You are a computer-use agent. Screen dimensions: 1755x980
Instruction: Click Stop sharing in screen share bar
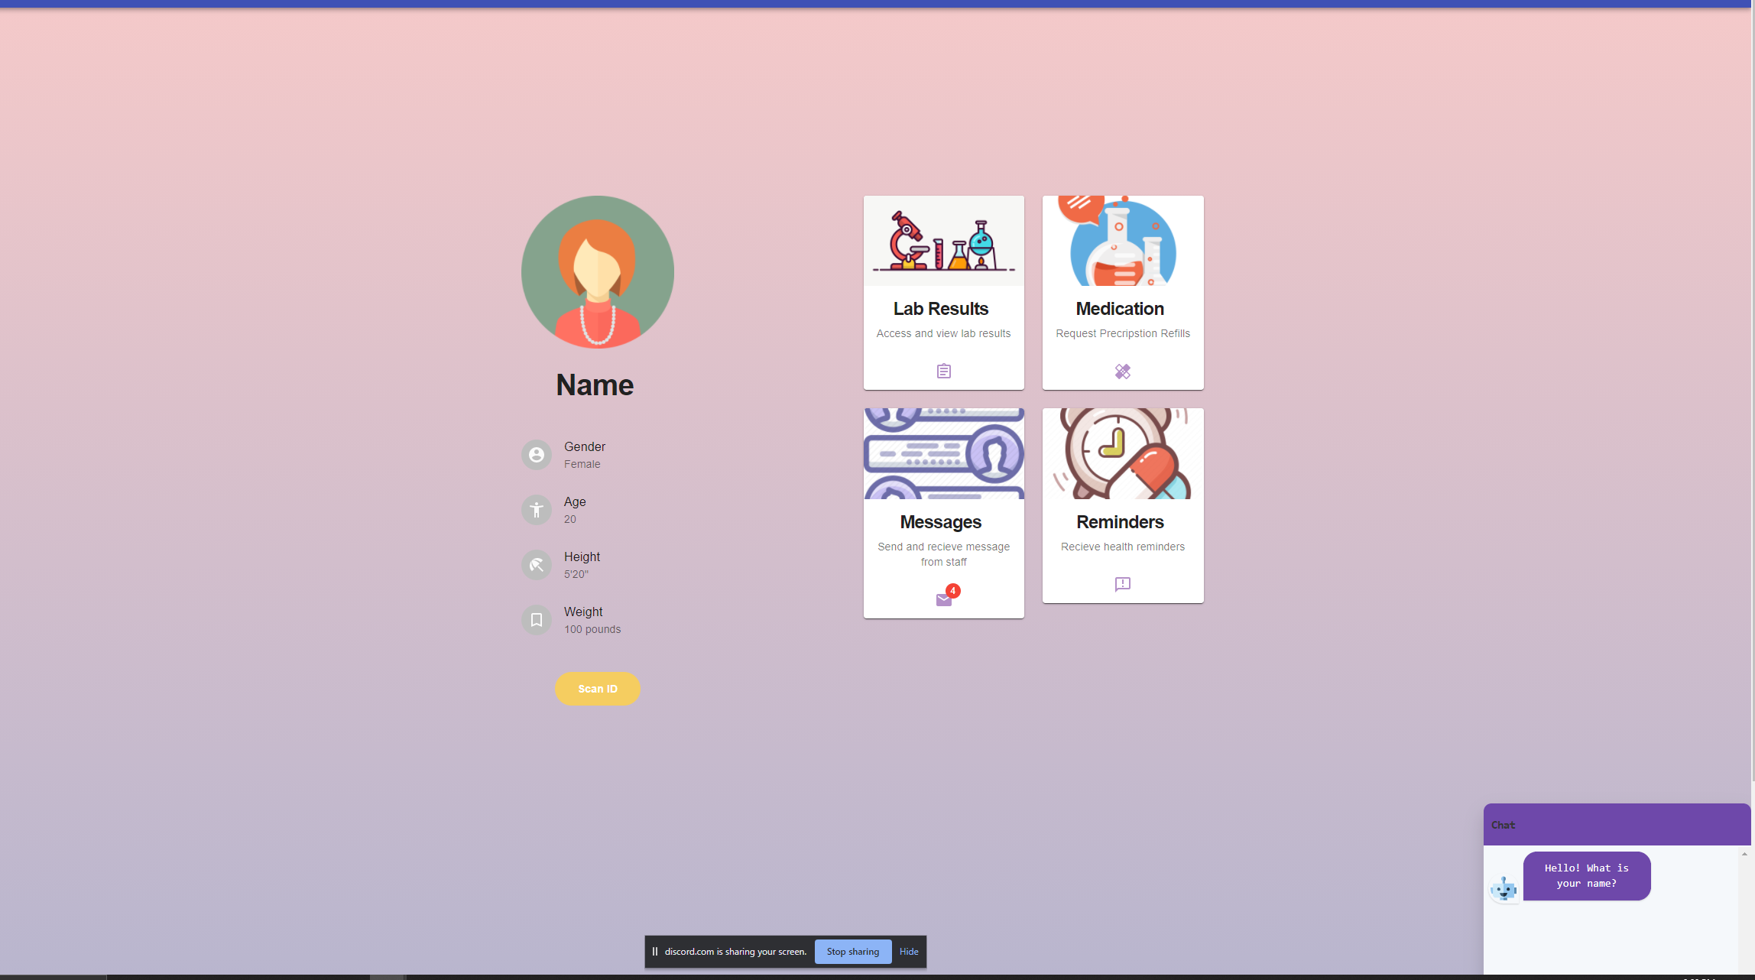pyautogui.click(x=852, y=952)
